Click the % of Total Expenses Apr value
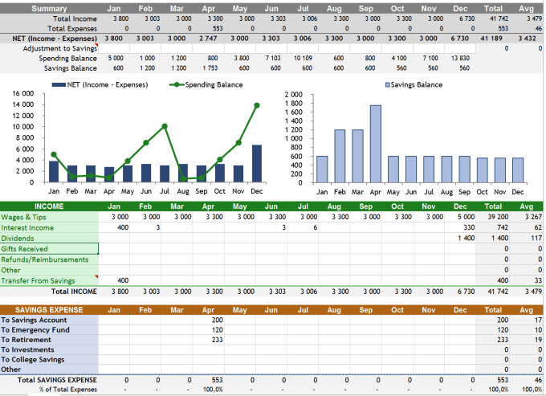The image size is (546, 396). (x=213, y=390)
